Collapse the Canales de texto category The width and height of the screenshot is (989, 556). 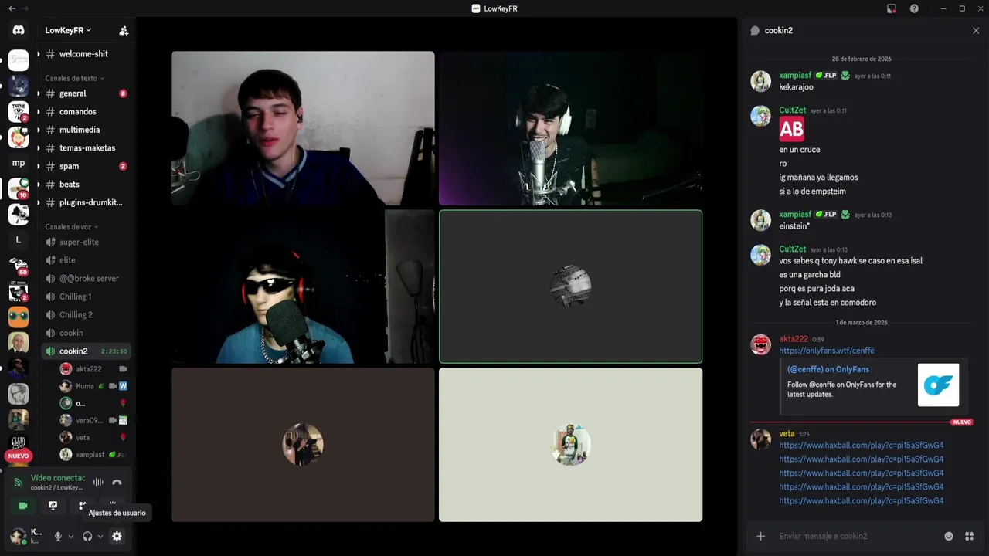point(75,78)
